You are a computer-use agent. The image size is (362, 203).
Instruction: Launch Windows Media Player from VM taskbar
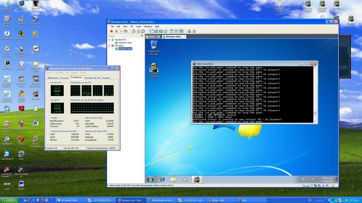point(185,179)
